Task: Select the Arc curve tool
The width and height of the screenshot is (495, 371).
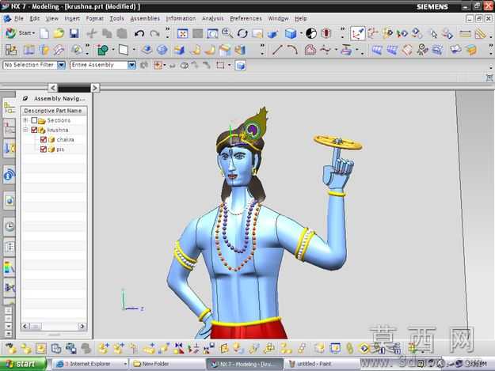Action: (x=292, y=50)
